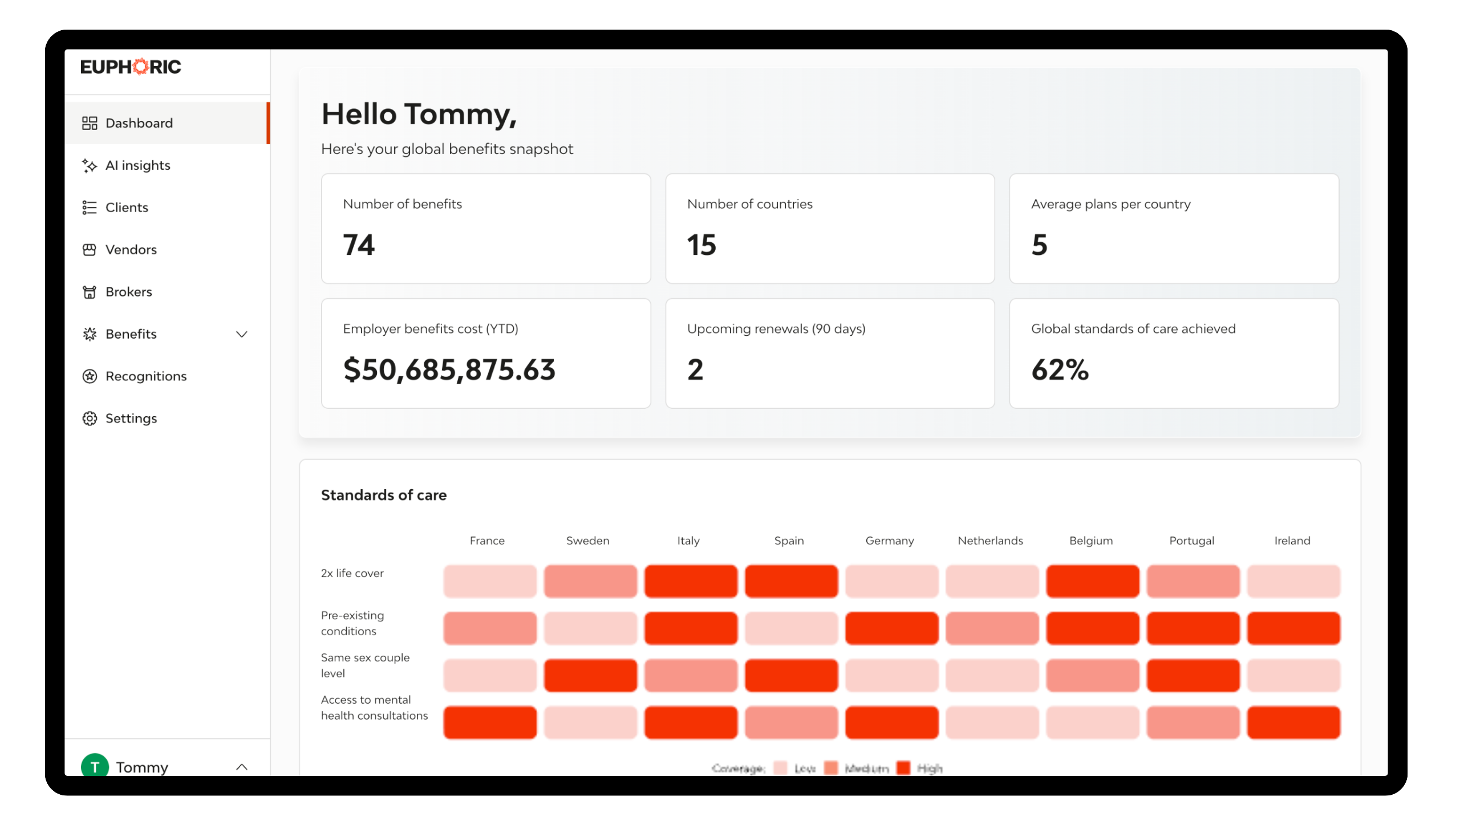Click Tommy's green avatar circle
Image resolution: width=1460 pixels, height=821 pixels.
point(95,766)
